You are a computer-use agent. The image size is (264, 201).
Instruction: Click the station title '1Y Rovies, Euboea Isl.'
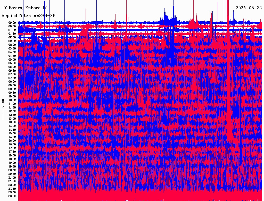25,8
